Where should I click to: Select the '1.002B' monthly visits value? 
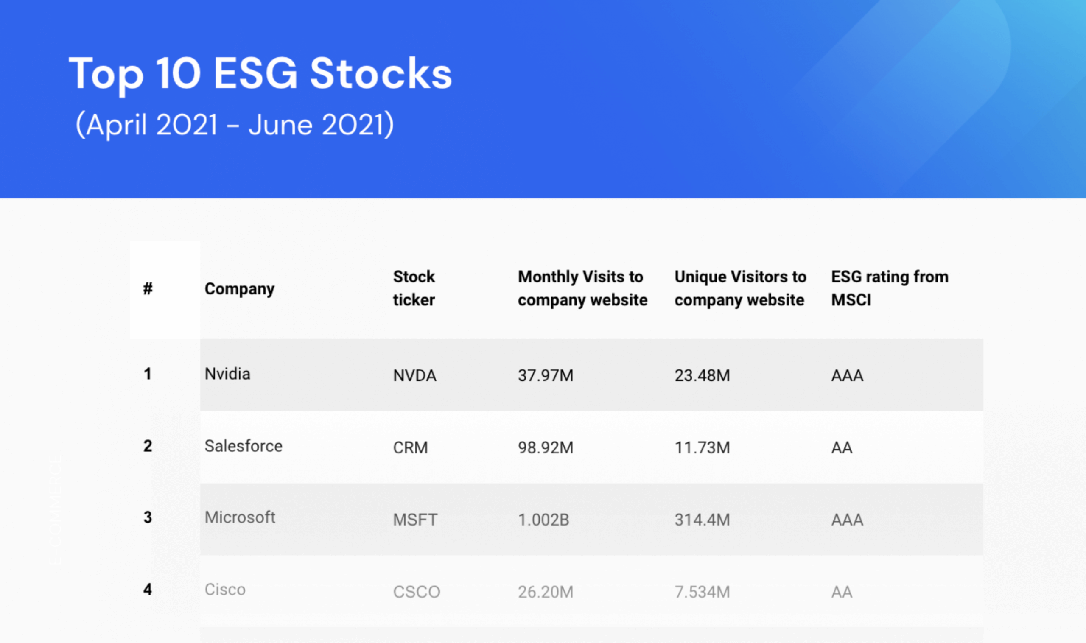click(543, 520)
